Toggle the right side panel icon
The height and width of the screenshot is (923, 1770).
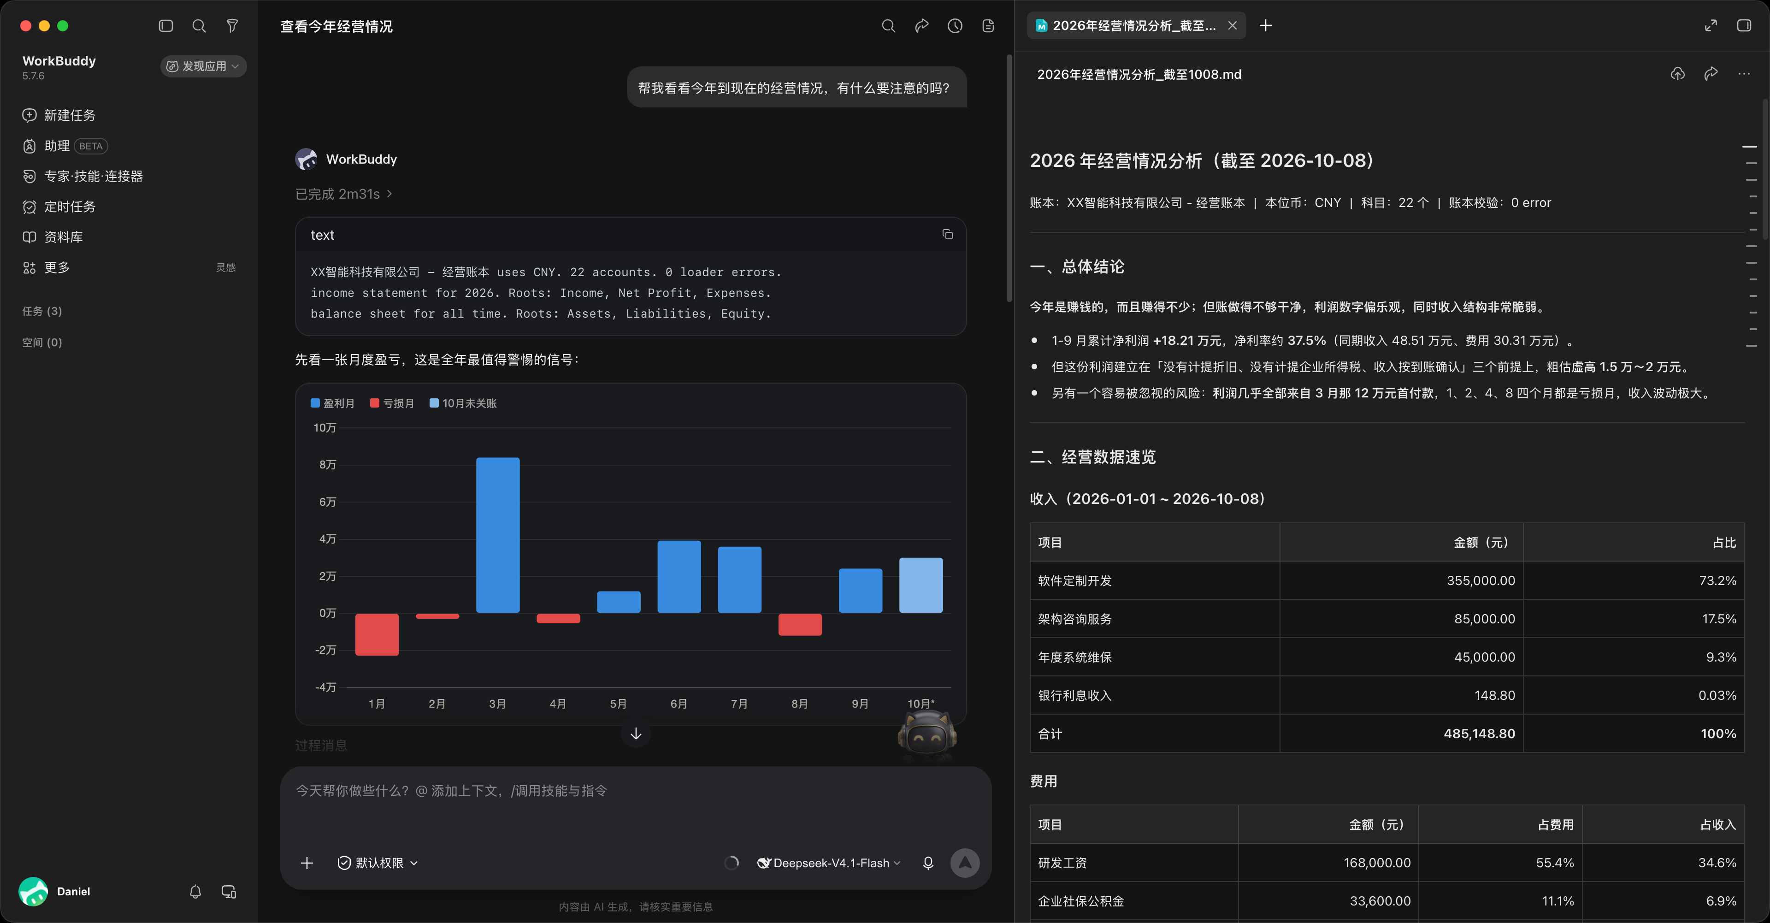(1744, 26)
